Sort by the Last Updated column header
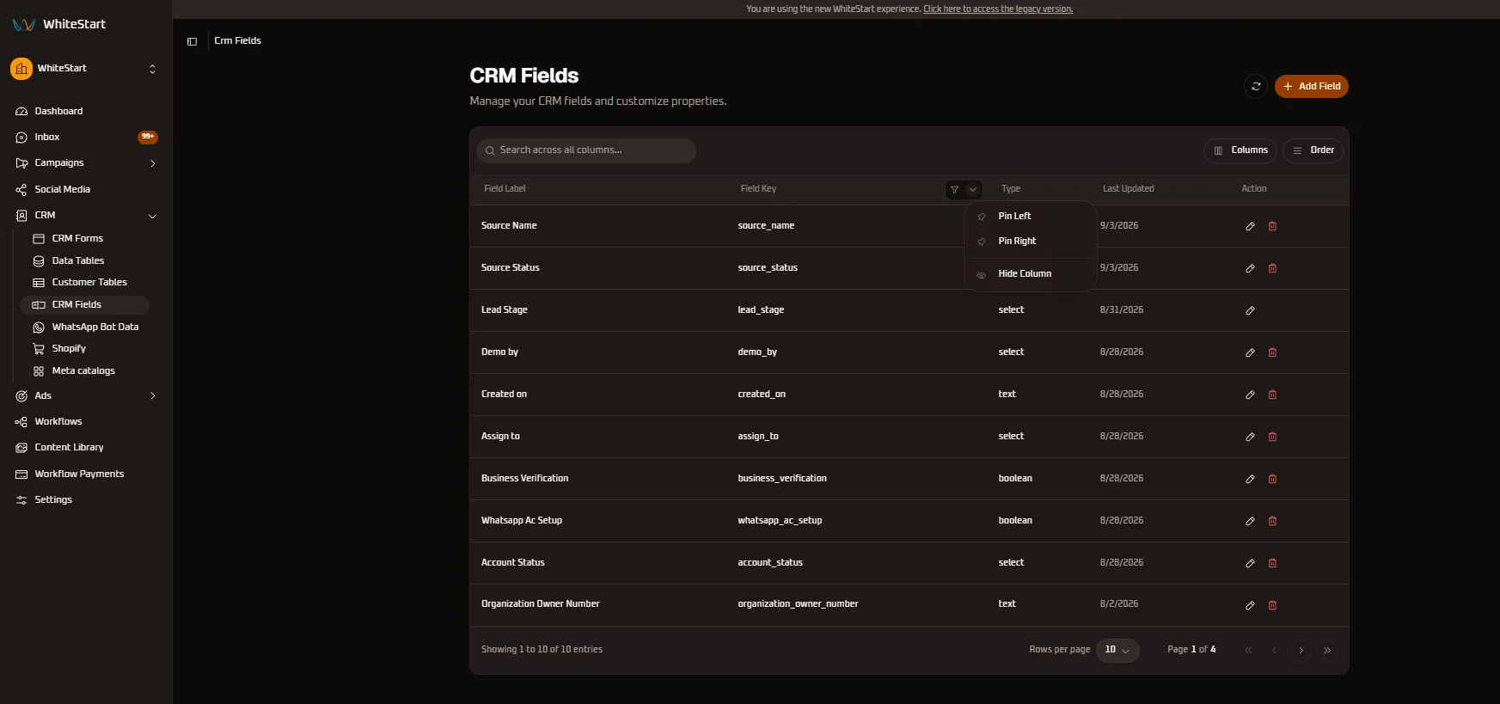This screenshot has height=704, width=1500. [1128, 189]
